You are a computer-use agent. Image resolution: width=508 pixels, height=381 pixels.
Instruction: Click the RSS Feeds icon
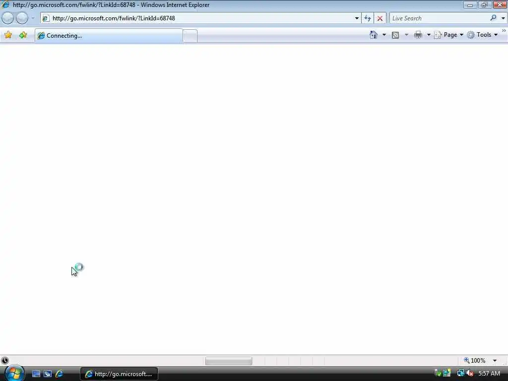click(395, 35)
